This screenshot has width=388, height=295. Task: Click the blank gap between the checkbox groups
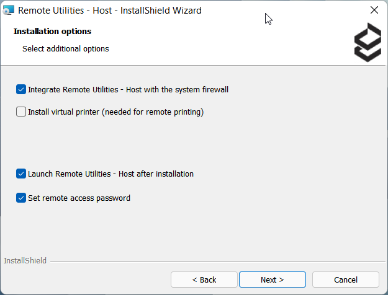click(186, 143)
